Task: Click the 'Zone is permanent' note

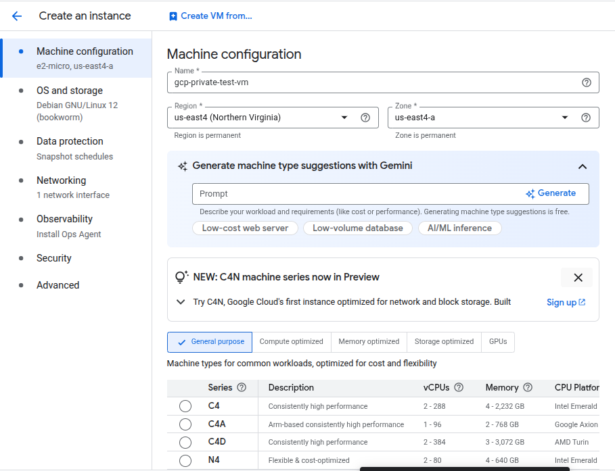Action: [425, 135]
